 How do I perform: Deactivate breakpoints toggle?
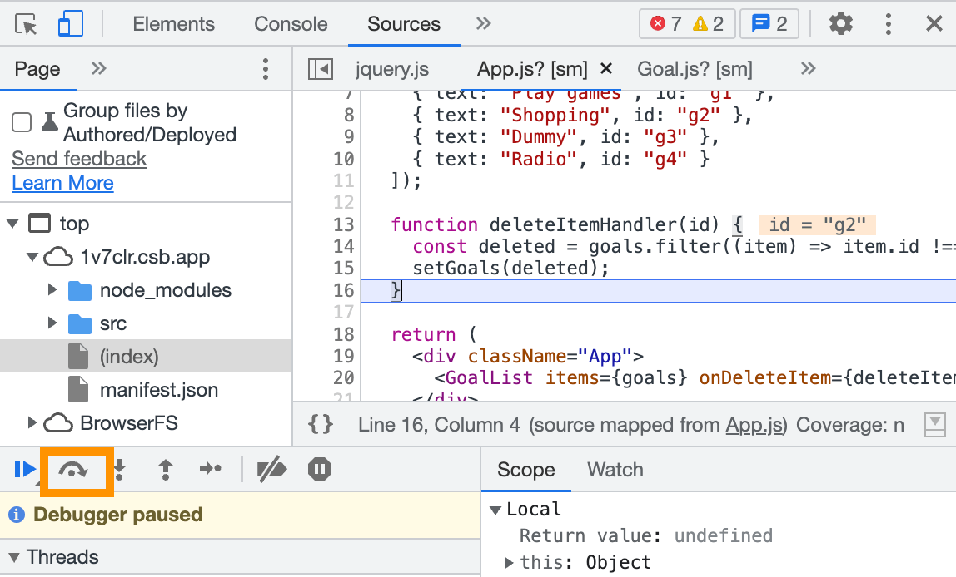pyautogui.click(x=271, y=469)
